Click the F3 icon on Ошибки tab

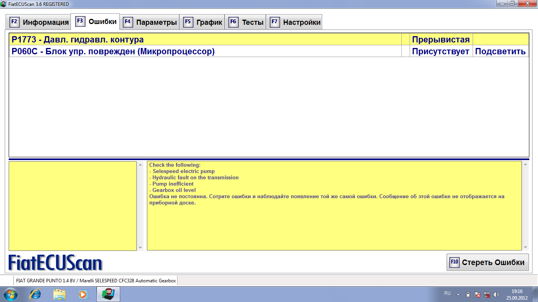click(80, 21)
